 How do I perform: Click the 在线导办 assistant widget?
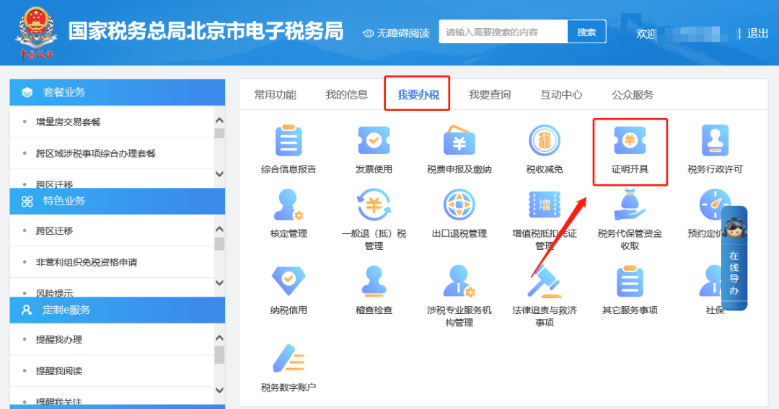pyautogui.click(x=734, y=259)
